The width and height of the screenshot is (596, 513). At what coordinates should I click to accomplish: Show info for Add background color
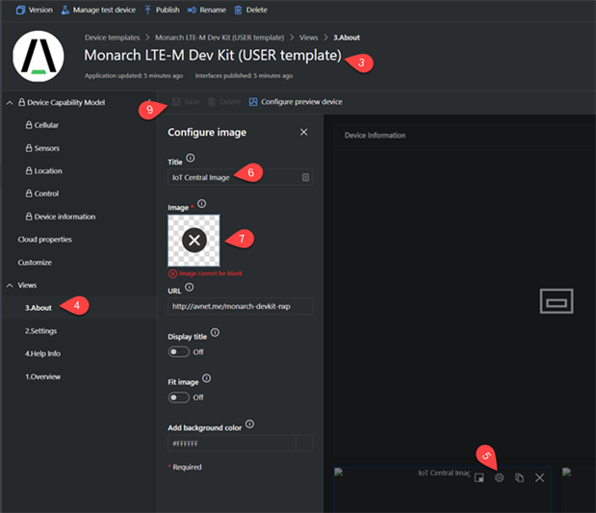pyautogui.click(x=249, y=423)
